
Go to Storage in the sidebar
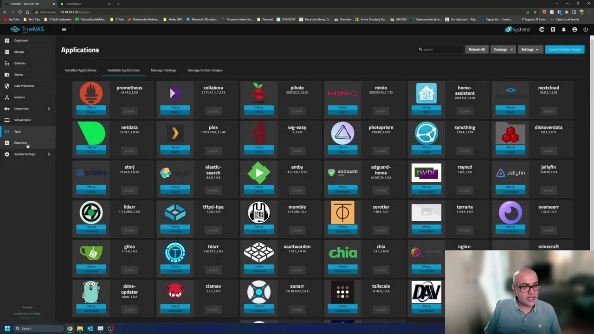pos(28,52)
